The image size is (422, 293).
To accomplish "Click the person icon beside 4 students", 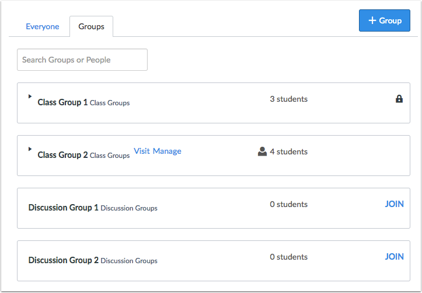I will (x=262, y=151).
